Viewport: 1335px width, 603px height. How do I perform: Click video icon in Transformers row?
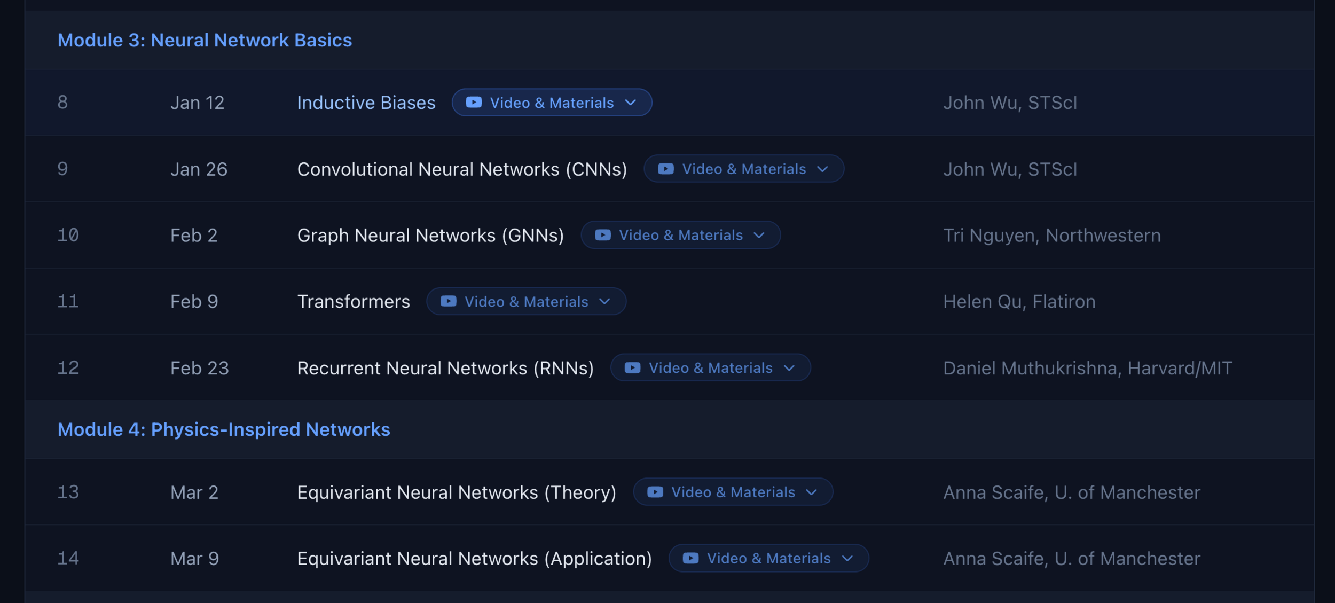(x=448, y=301)
